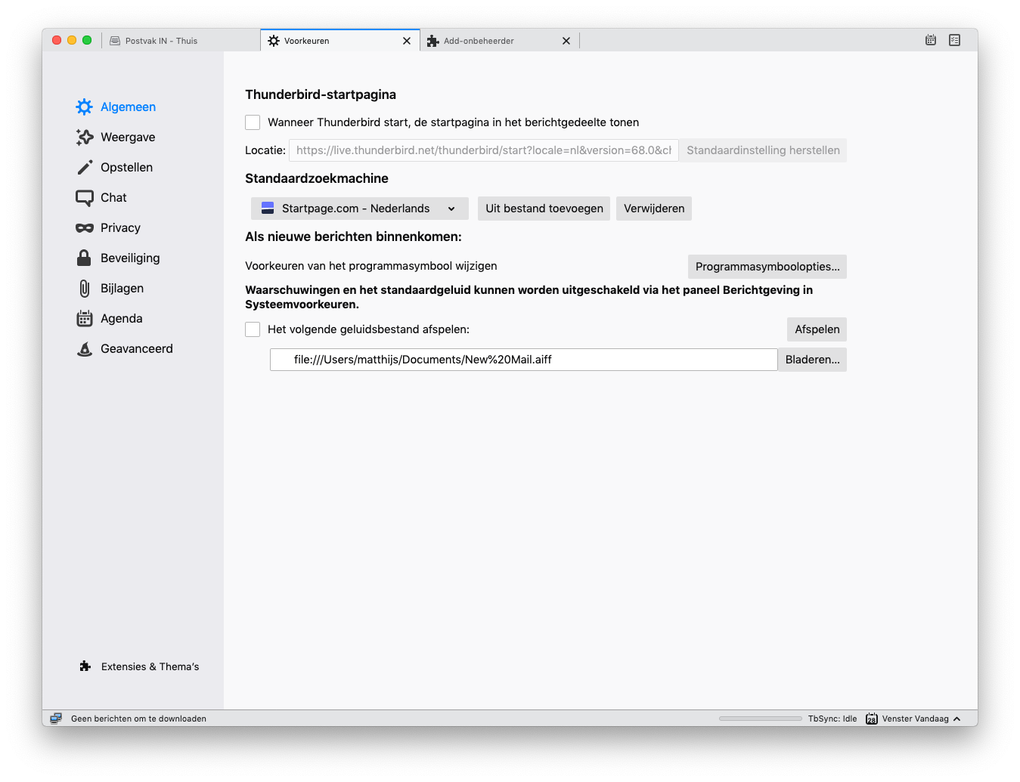Open Beveiliging via the lock icon
The image size is (1020, 782).
click(x=84, y=258)
